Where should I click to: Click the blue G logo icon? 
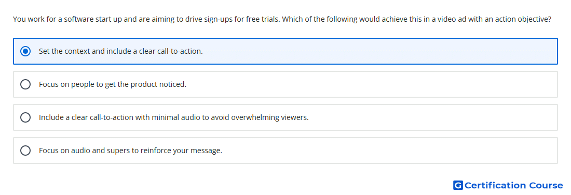[458, 185]
